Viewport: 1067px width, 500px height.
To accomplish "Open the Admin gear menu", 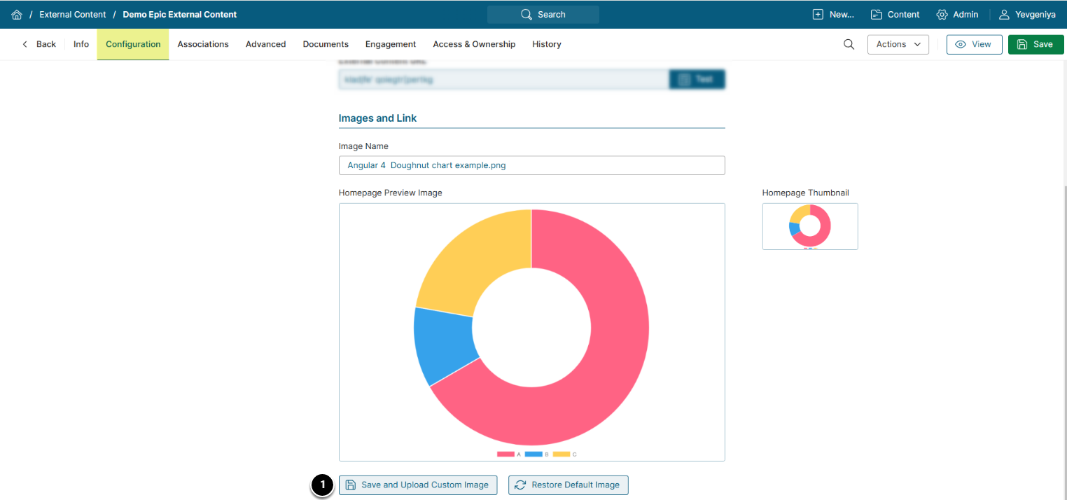I will point(957,15).
